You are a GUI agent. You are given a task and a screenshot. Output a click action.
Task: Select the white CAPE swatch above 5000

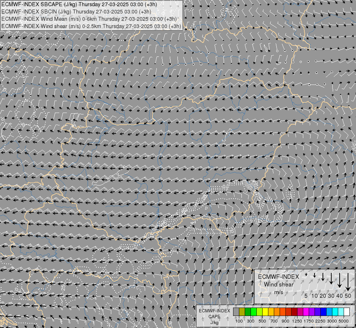click(x=347, y=312)
